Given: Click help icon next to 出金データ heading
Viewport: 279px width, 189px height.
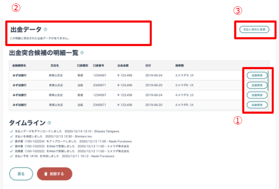Looking at the screenshot, I should pyautogui.click(x=45, y=29).
